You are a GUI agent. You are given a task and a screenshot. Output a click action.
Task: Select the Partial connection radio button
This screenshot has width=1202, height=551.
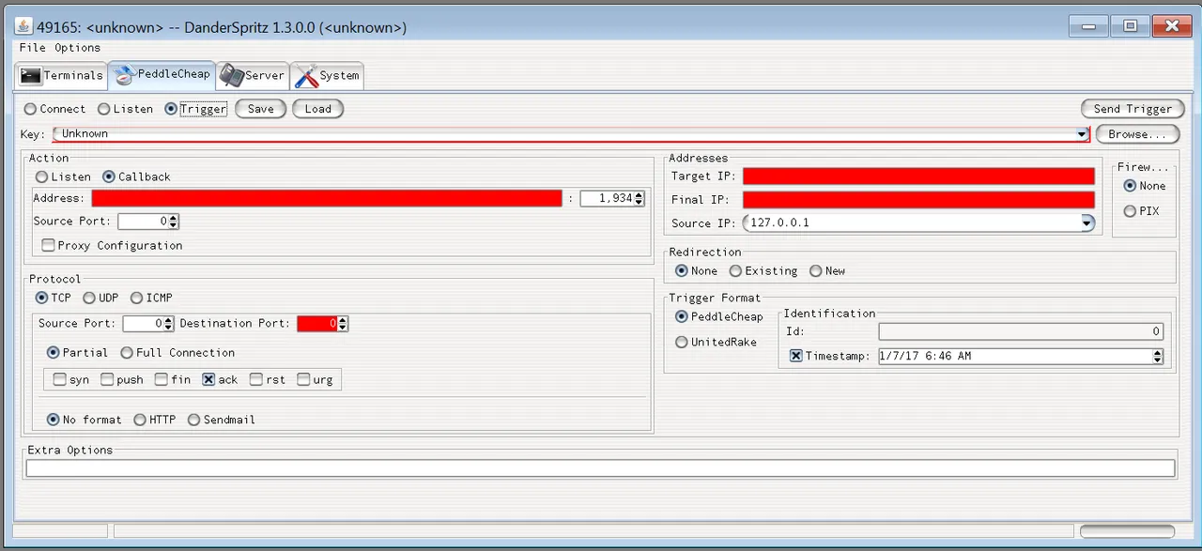pyautogui.click(x=54, y=352)
